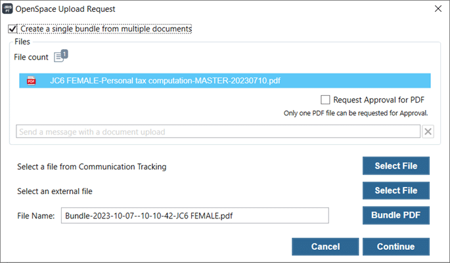Click the OpenSpace Upload Request title text
Screen dimensions: 450x263
pyautogui.click(x=65, y=9)
